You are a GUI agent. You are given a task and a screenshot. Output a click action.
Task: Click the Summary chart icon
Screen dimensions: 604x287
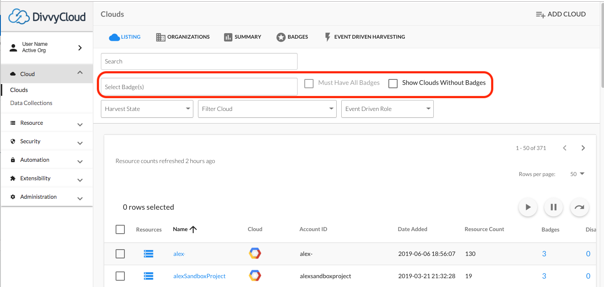tap(228, 37)
